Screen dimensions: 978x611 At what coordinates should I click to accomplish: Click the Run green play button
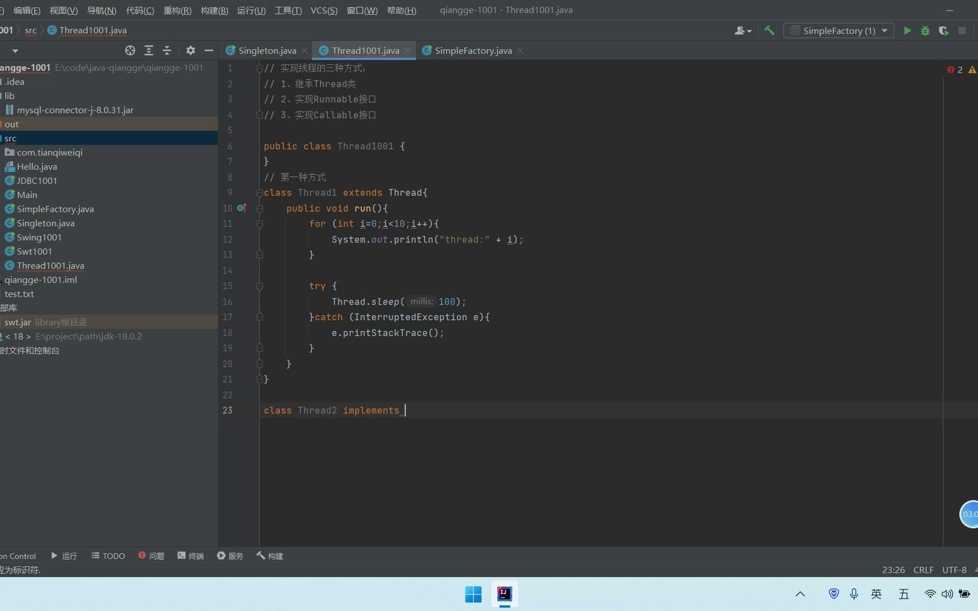(907, 31)
